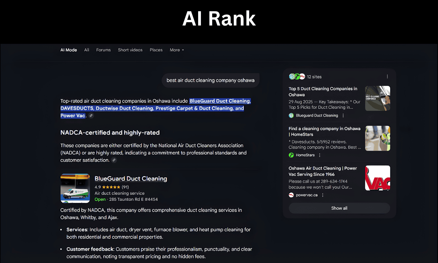This screenshot has height=263, width=438.
Task: Click the search query text bubble
Action: click(210, 80)
